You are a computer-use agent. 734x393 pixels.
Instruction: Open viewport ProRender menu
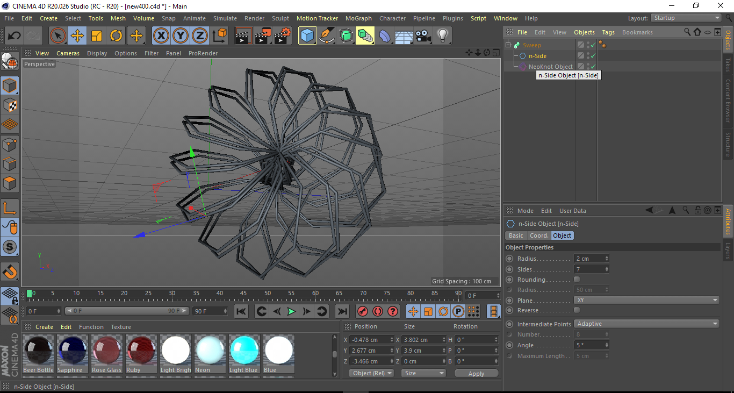203,53
